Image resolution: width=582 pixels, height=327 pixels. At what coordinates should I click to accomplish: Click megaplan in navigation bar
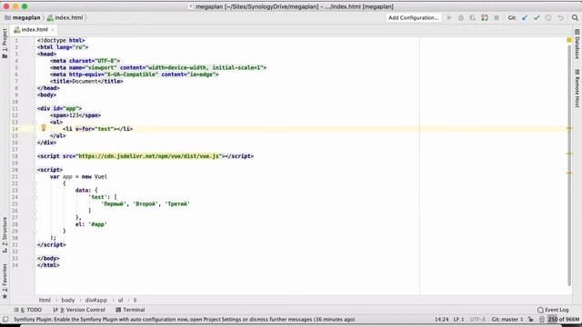click(23, 17)
